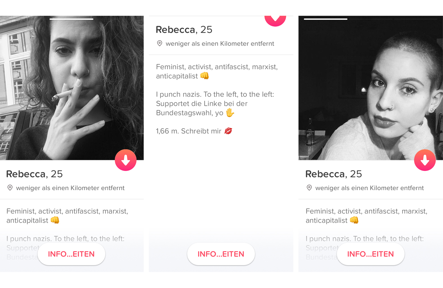Click the partial pink circle in middle panel
Viewport: 443px width, 288px height.
[x=275, y=21]
